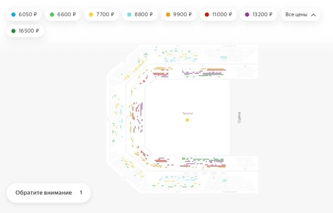Select the 6050 ₽ price filter
Viewport: 333px width, 213px height.
coord(24,14)
